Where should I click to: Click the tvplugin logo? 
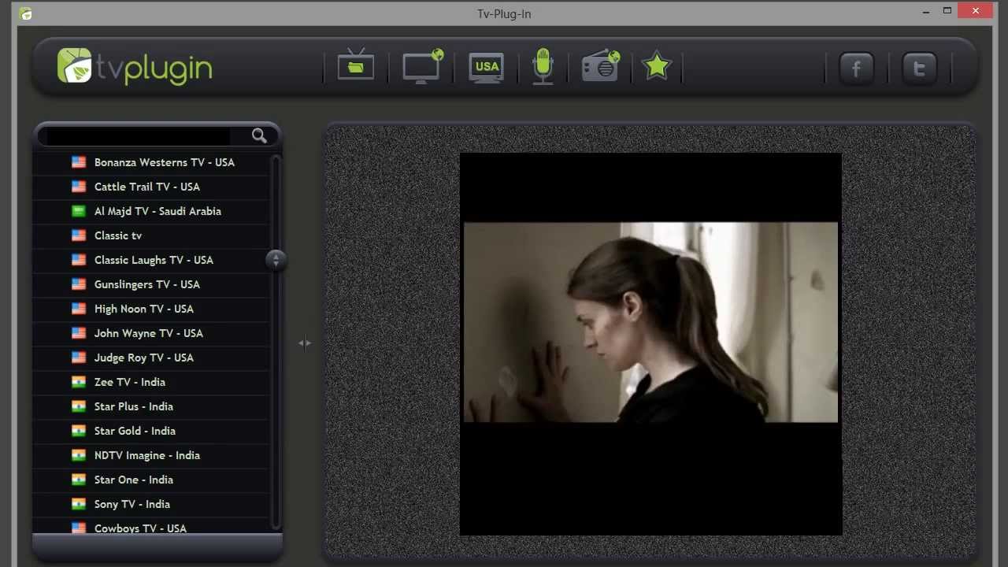135,66
